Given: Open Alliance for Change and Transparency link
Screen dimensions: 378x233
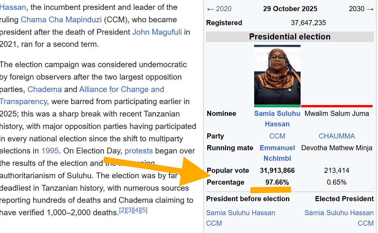Looking at the screenshot, I should tap(121, 89).
